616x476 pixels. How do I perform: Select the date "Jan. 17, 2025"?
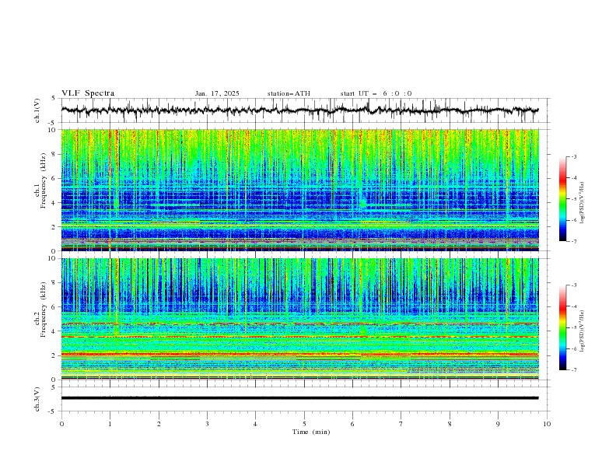pyautogui.click(x=217, y=93)
